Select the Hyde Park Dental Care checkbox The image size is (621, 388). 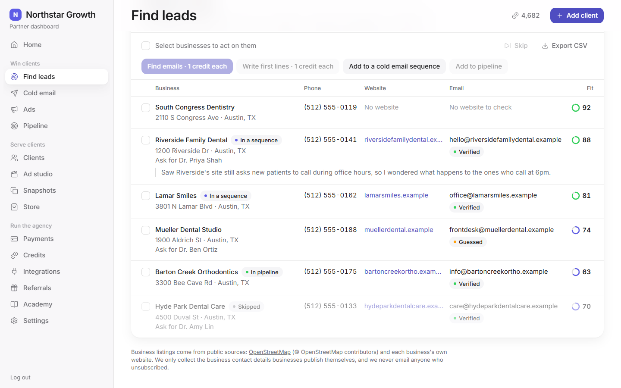tap(146, 307)
